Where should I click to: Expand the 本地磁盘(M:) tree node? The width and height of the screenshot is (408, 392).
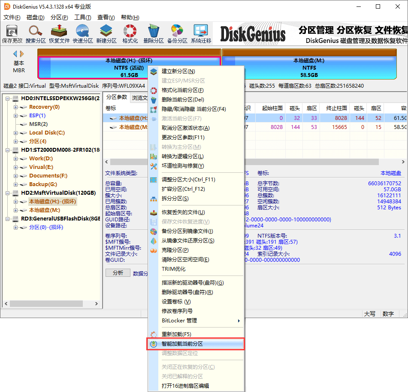pos(15,210)
